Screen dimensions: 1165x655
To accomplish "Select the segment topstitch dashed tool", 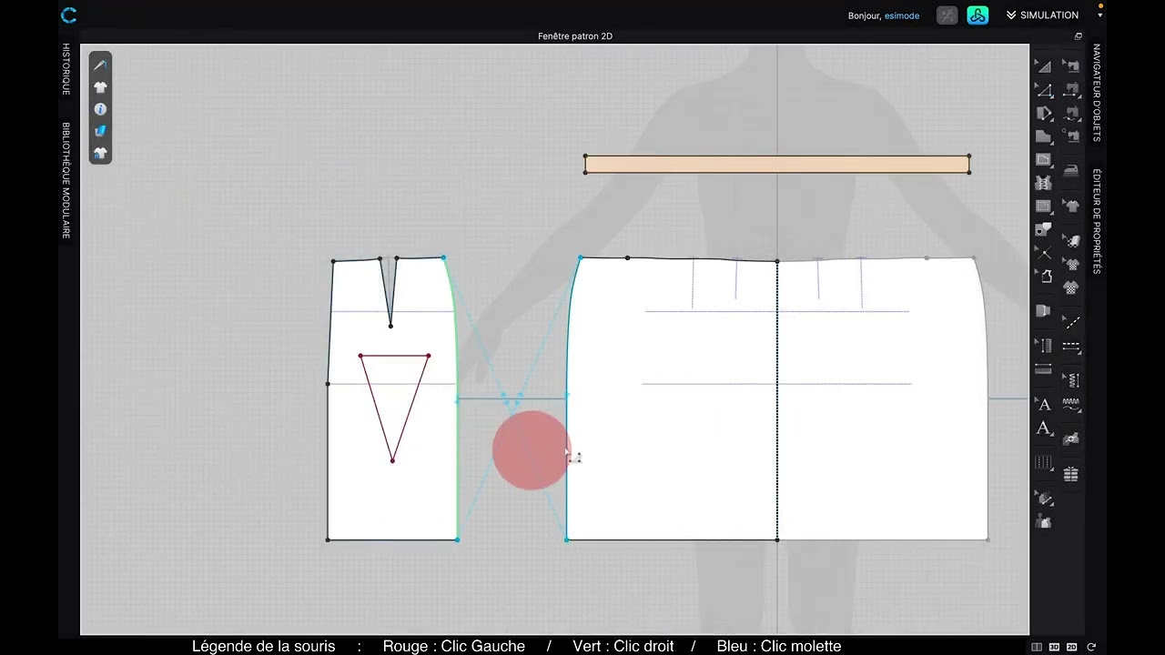I will click(x=1071, y=348).
